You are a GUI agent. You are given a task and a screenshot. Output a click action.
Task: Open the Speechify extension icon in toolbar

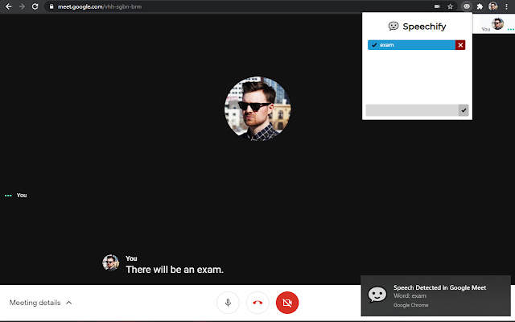click(467, 6)
